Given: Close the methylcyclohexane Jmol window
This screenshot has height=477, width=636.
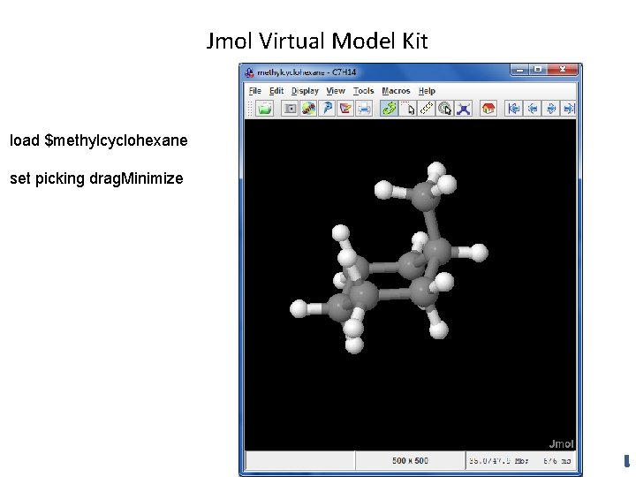Looking at the screenshot, I should (563, 70).
